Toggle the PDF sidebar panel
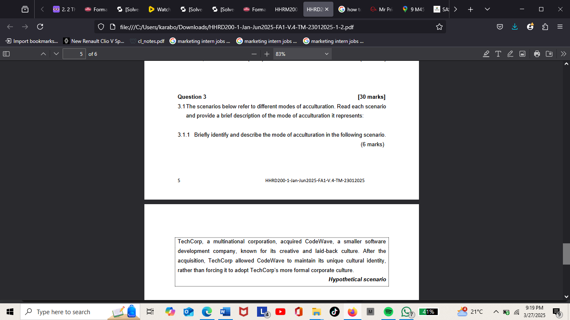The image size is (570, 320). (6, 54)
